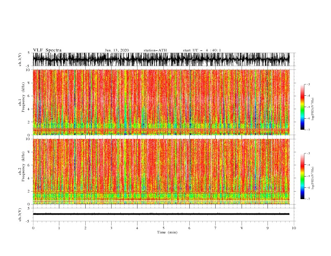The image size is (331, 256).
Task: Click the '6' kHz tick of ch.1 spectrogram
Action: click(x=29, y=96)
